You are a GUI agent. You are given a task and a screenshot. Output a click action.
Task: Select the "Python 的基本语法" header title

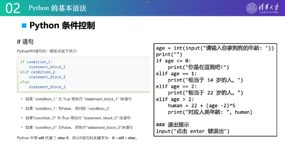(x=57, y=8)
